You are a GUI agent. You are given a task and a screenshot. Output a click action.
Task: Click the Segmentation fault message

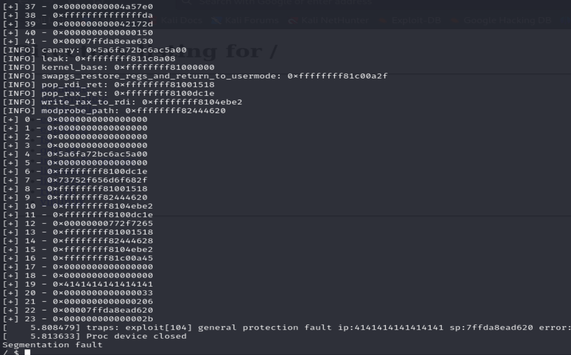[x=52, y=345]
